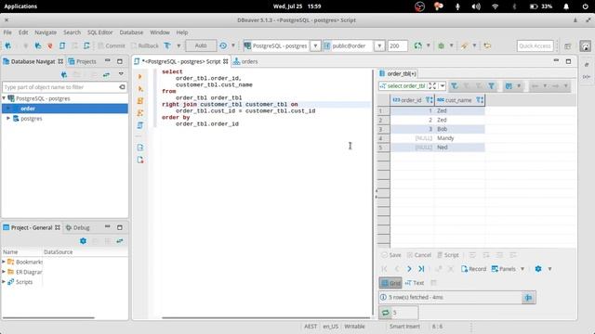Click the green bug debug icon
The height and width of the screenshot is (334, 595).
pos(441,45)
